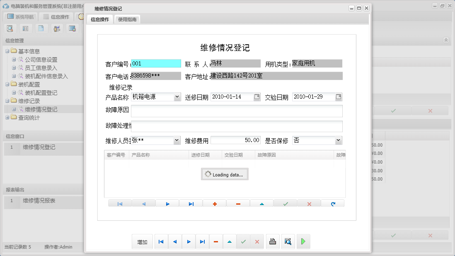This screenshot has height=256, width=455.
Task: Add a record with the red plus icon
Action: pos(214,203)
